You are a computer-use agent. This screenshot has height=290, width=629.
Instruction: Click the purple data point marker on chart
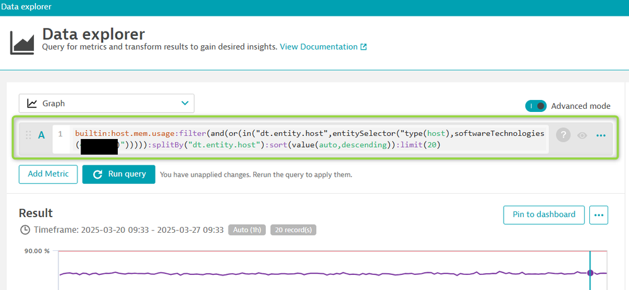590,272
